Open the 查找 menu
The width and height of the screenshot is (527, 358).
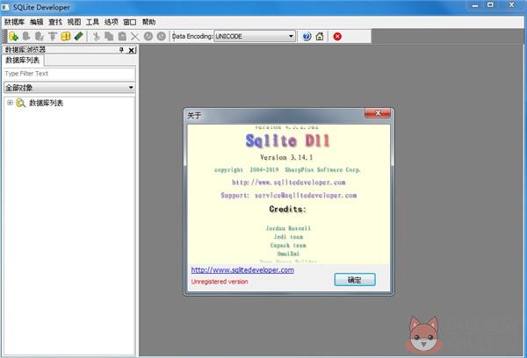pos(55,22)
